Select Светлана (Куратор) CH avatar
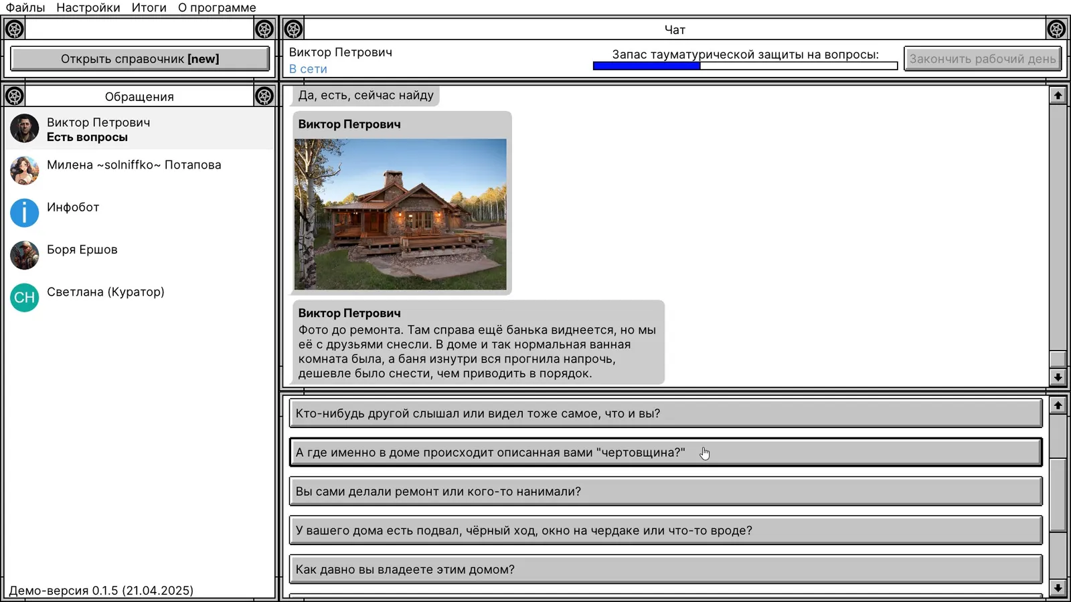The height and width of the screenshot is (602, 1071). (25, 297)
